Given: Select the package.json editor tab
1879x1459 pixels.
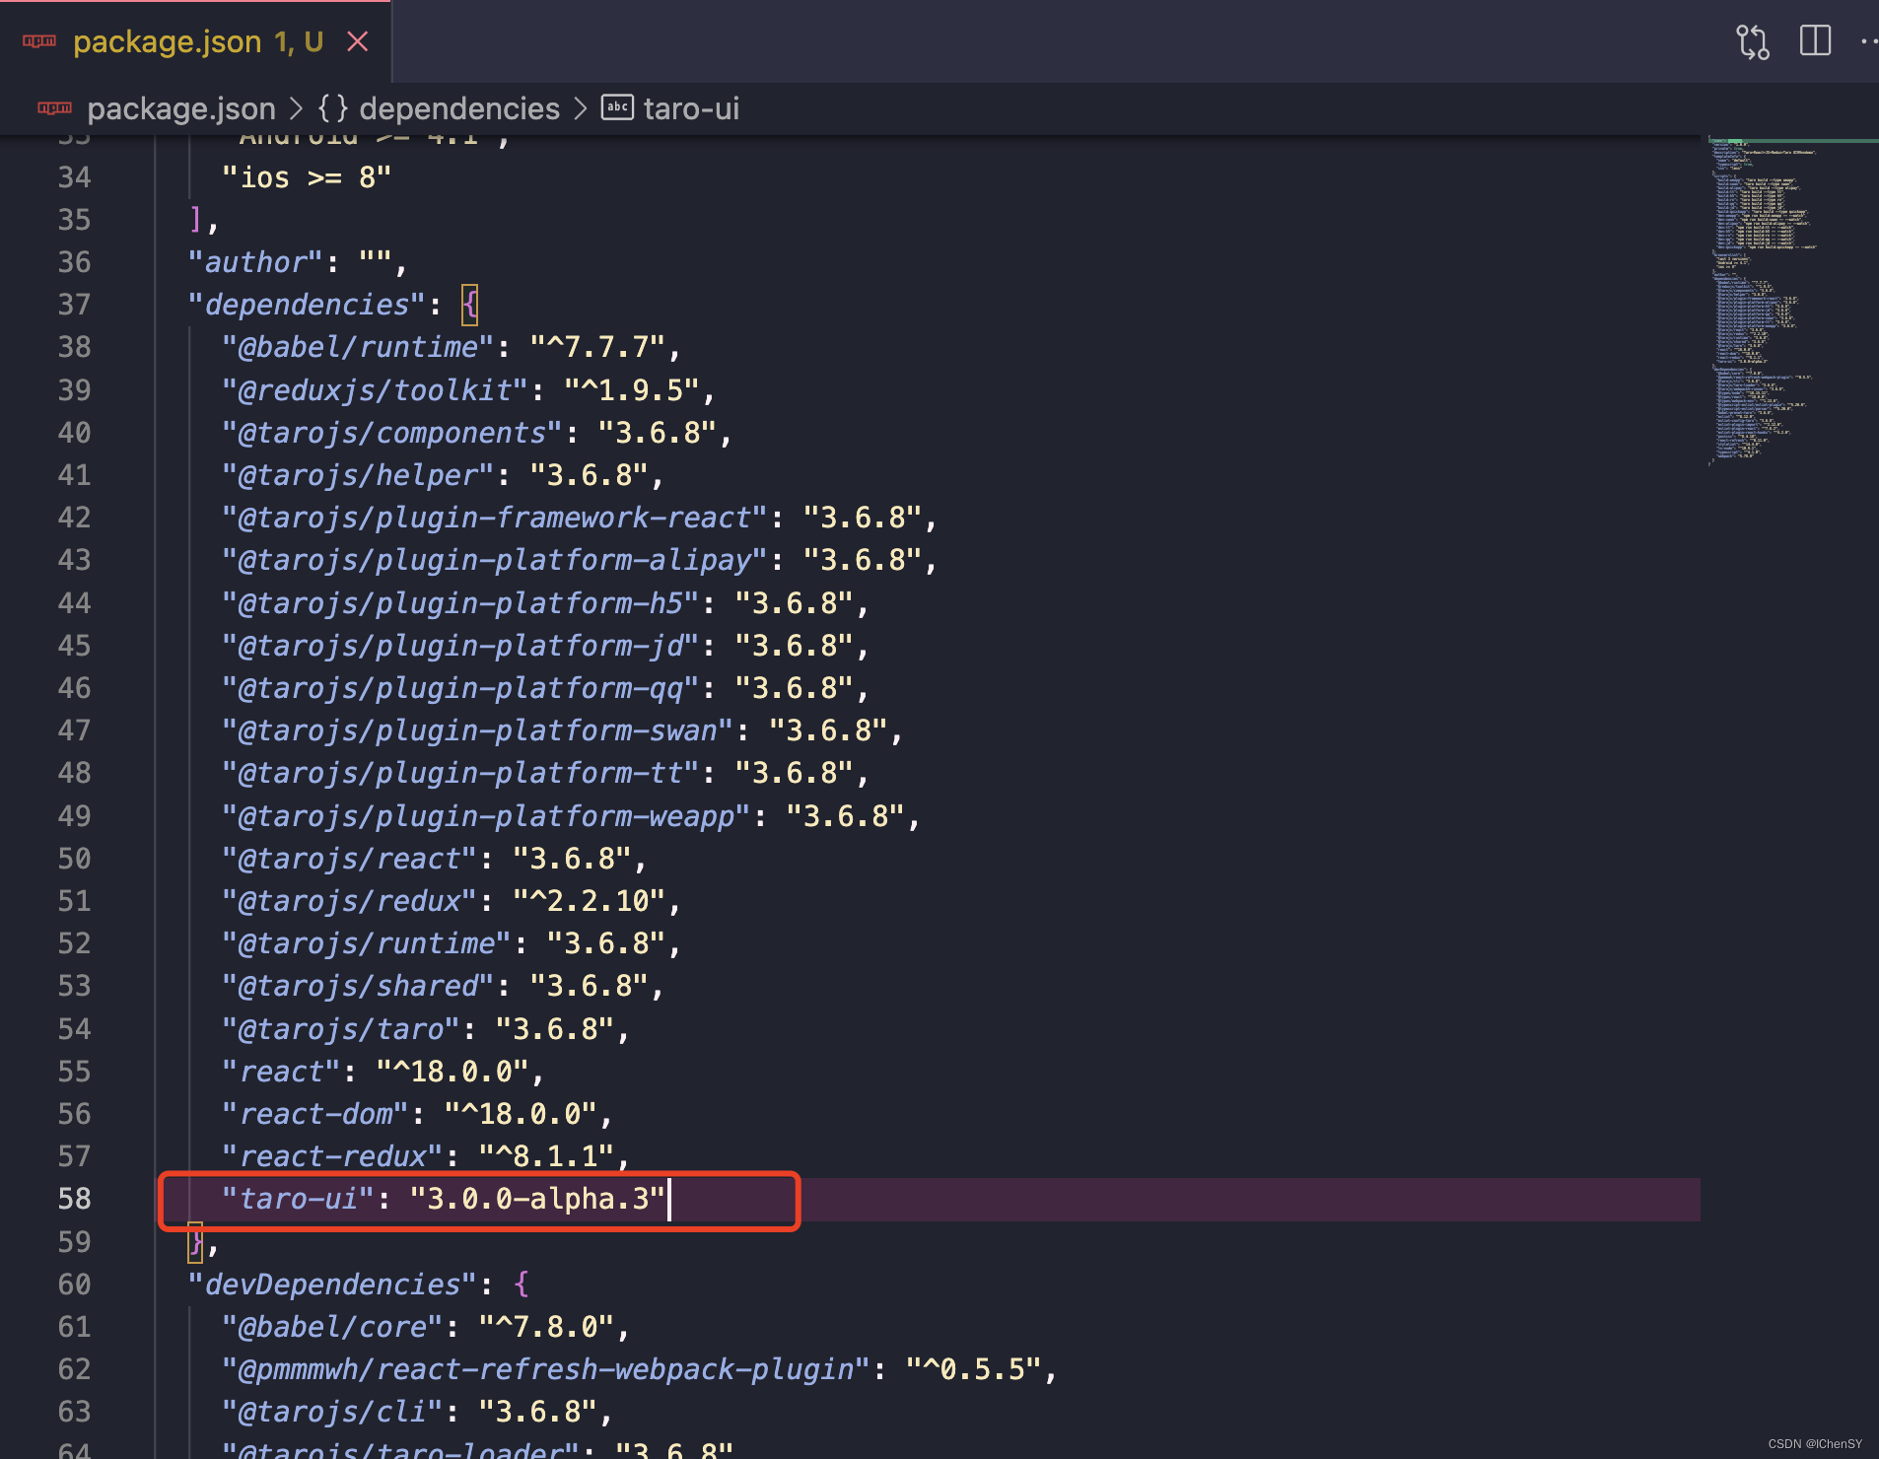Looking at the screenshot, I should [195, 41].
